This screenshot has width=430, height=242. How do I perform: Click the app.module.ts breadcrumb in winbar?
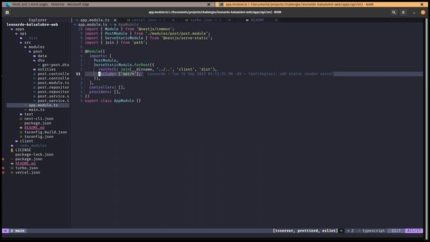pyautogui.click(x=93, y=25)
